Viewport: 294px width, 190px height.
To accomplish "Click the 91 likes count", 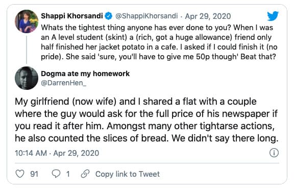I will [34, 174].
